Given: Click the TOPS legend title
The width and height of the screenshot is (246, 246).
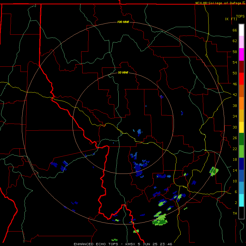Looking at the screenshot, I should tap(240, 16).
